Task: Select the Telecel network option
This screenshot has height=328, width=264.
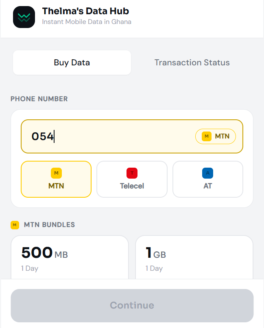Action: click(132, 179)
